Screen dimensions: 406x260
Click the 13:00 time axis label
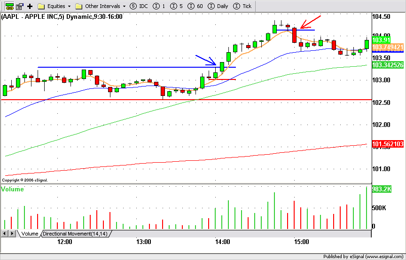pyautogui.click(x=144, y=242)
